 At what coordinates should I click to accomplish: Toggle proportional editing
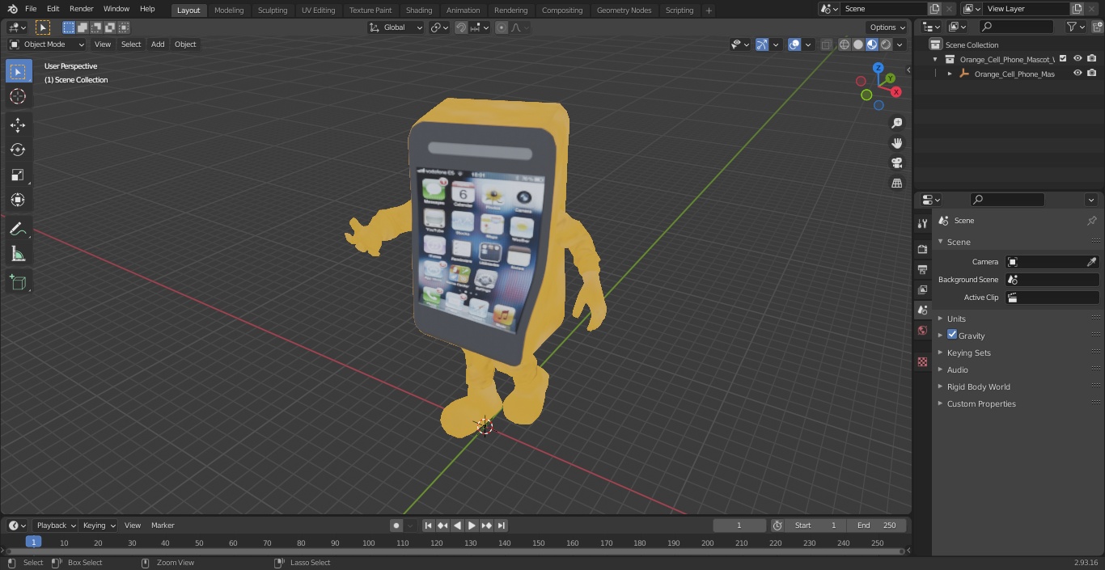pyautogui.click(x=502, y=27)
